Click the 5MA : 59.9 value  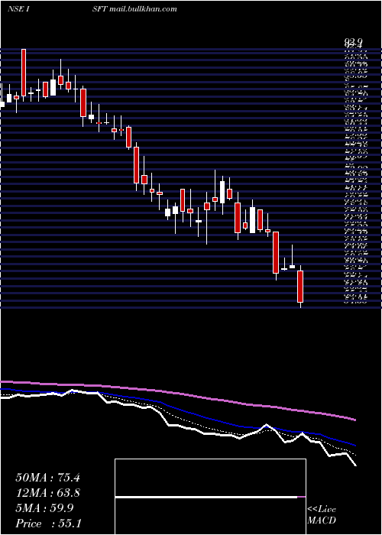pos(44,508)
